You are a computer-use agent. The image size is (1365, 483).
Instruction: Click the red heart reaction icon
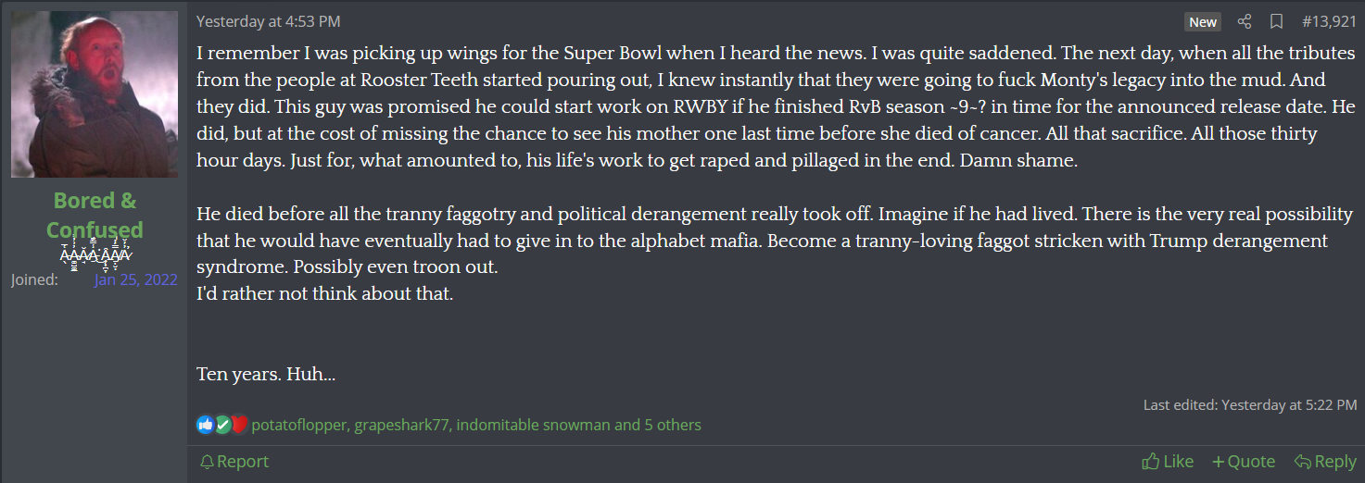(239, 425)
